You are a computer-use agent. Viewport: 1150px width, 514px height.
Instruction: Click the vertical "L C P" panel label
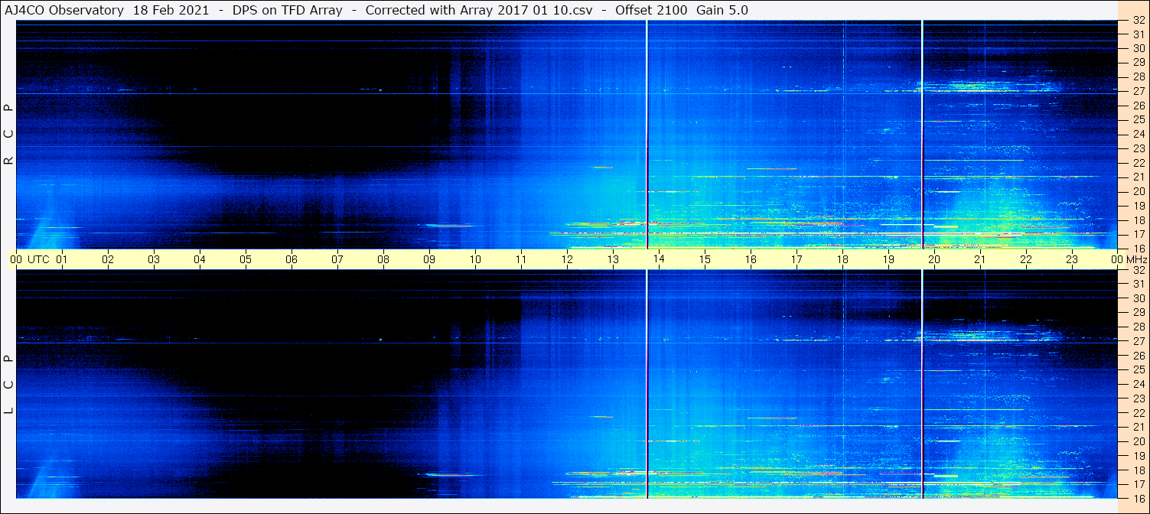(9, 384)
